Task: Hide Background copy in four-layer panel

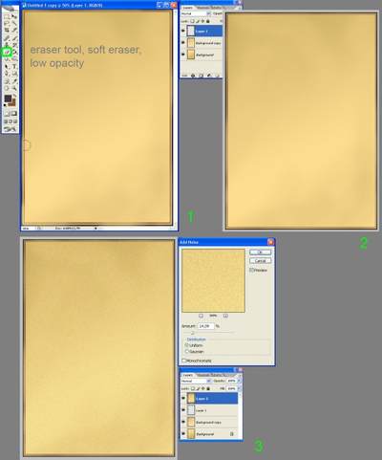Action: [x=183, y=422]
